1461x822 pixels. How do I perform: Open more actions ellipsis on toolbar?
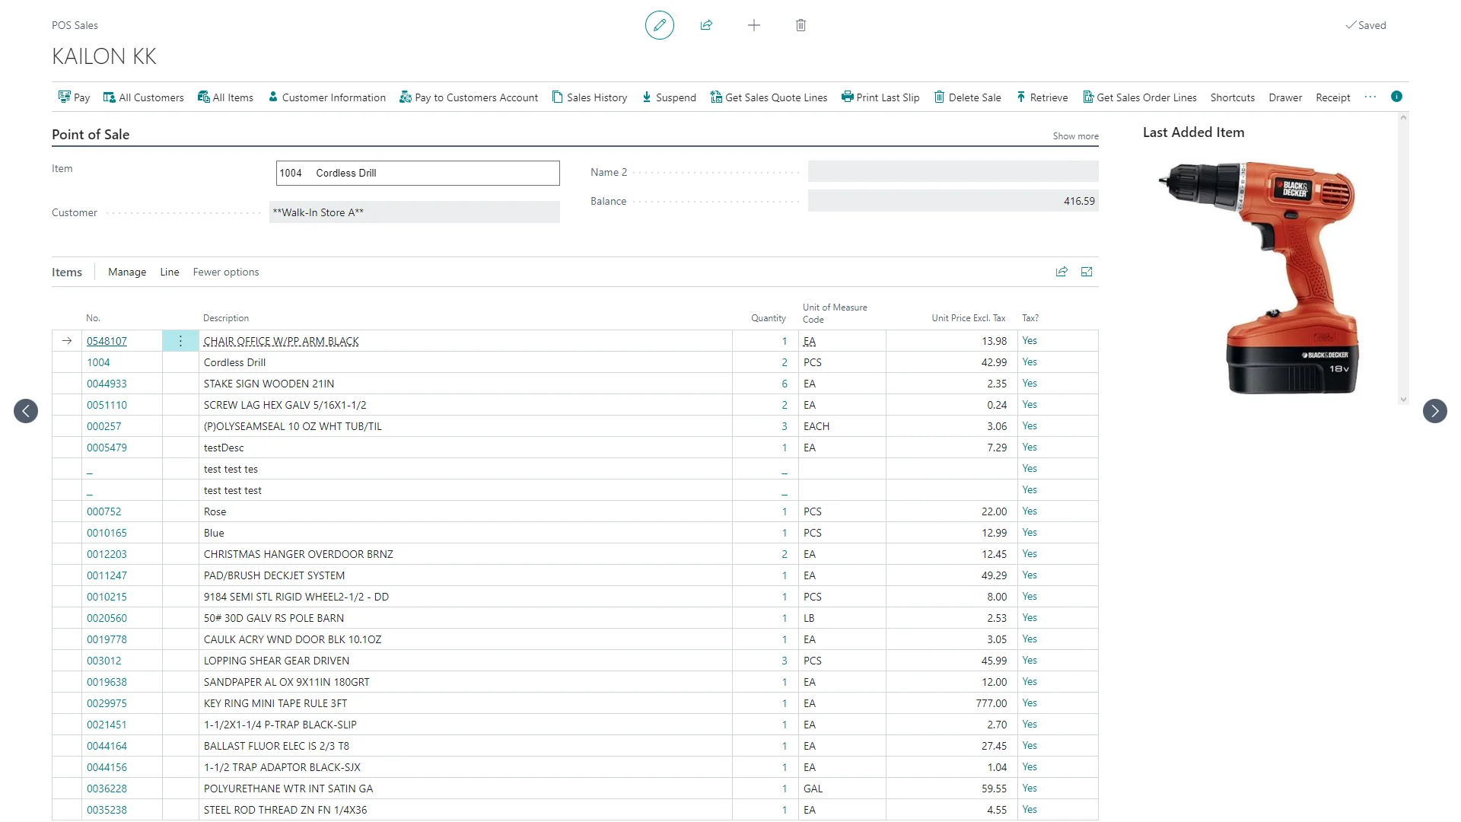(x=1370, y=97)
